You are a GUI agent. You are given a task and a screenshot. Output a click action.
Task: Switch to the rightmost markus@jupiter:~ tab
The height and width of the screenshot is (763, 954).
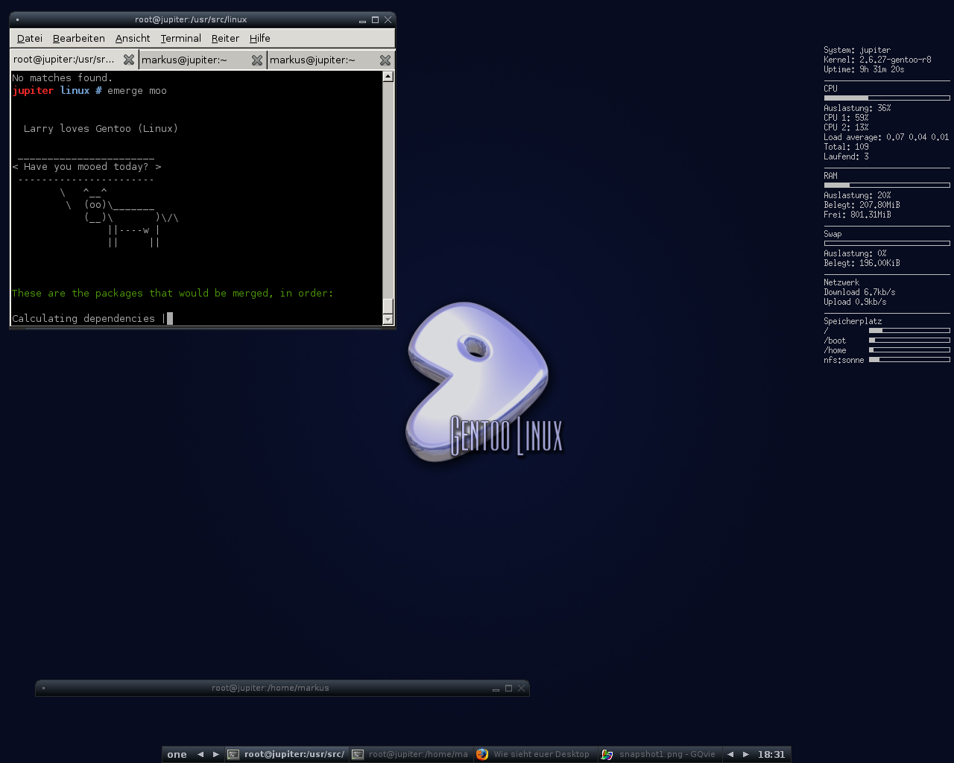pos(313,60)
